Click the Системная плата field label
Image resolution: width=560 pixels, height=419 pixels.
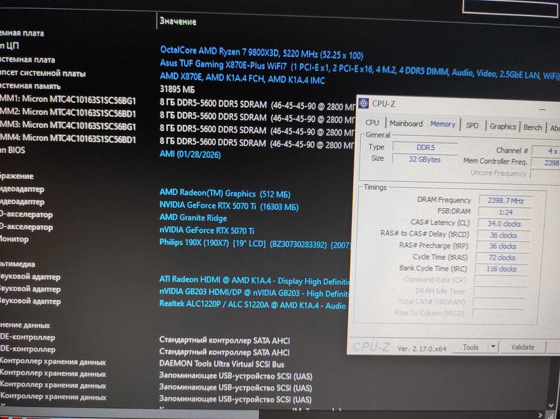pyautogui.click(x=28, y=60)
